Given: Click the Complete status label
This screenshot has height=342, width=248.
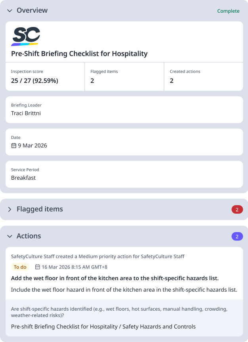Looking at the screenshot, I should click(228, 11).
